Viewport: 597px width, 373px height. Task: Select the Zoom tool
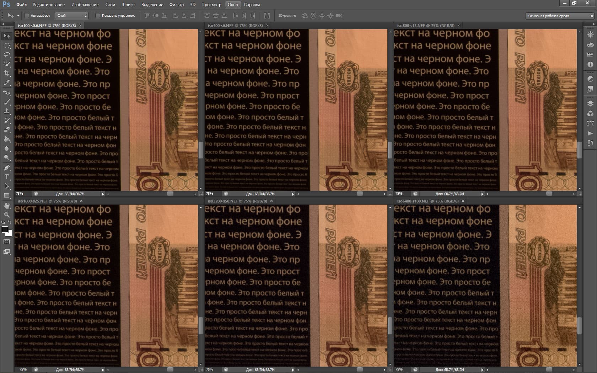tap(7, 215)
